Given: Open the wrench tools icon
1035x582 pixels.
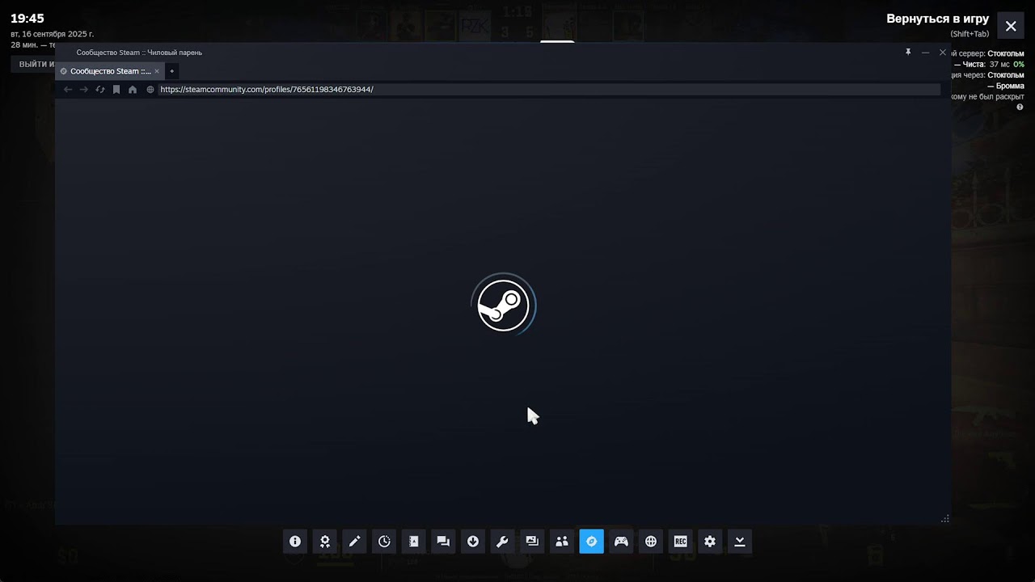Looking at the screenshot, I should [502, 542].
